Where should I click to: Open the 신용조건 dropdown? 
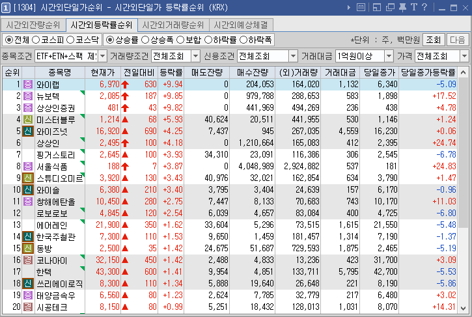tap(293, 56)
